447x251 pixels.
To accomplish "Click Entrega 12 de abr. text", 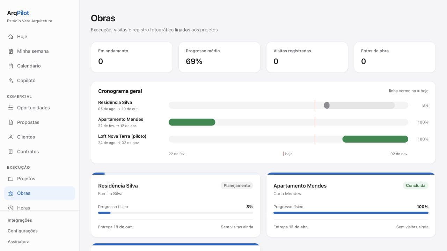I will coord(291,227).
